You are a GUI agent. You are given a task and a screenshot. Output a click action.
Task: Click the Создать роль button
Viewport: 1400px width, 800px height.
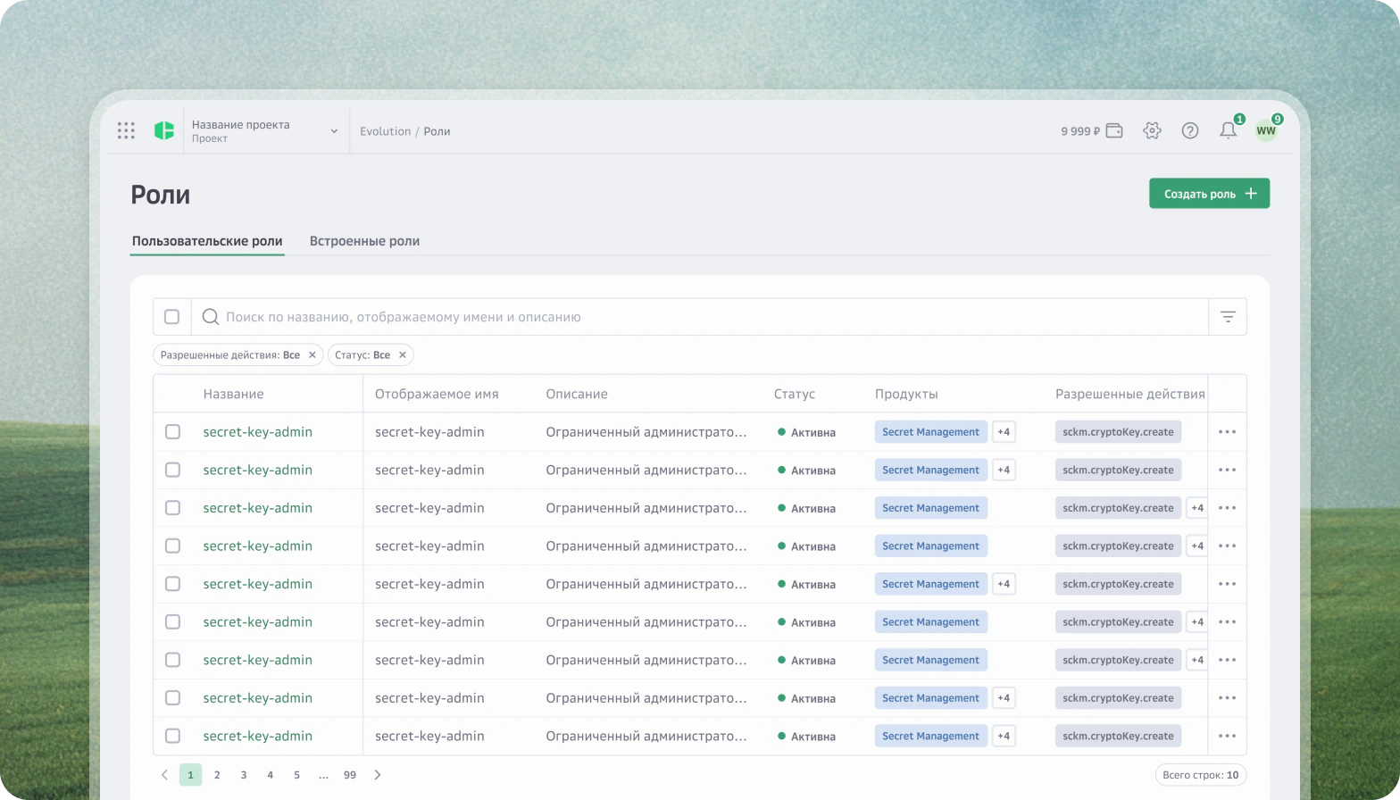click(1209, 194)
